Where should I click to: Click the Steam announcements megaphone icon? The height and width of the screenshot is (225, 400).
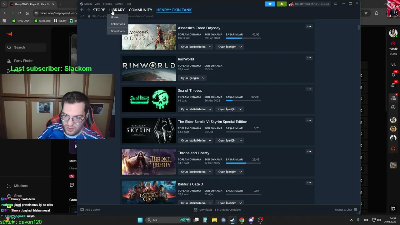coord(270,4)
